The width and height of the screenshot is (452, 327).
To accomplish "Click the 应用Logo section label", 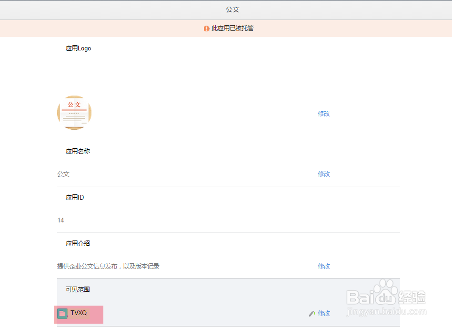I will pyautogui.click(x=78, y=48).
